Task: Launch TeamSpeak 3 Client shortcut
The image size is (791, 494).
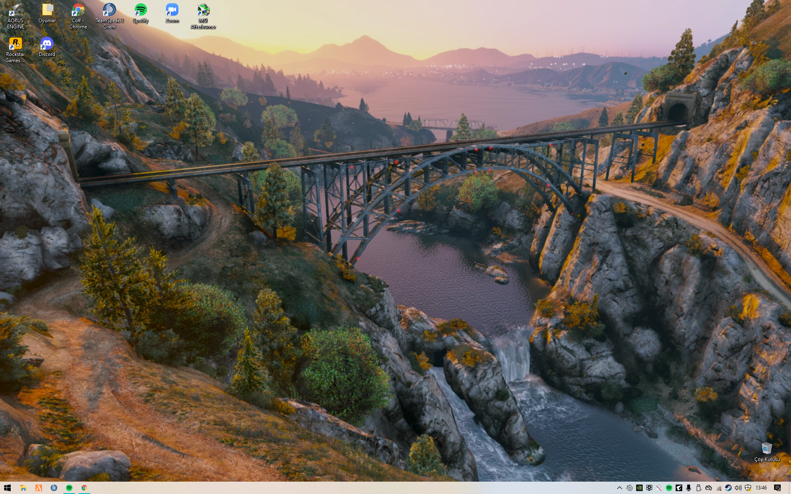Action: coord(110,11)
